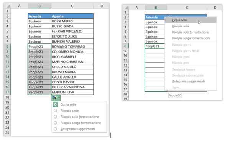230x141 pixels.
Task: Click cell BIANCHI VALERIO
Action: tap(72, 42)
